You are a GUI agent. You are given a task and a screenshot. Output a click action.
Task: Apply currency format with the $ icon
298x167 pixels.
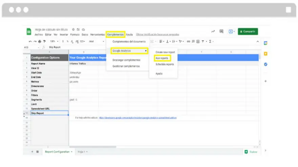pos(63,41)
